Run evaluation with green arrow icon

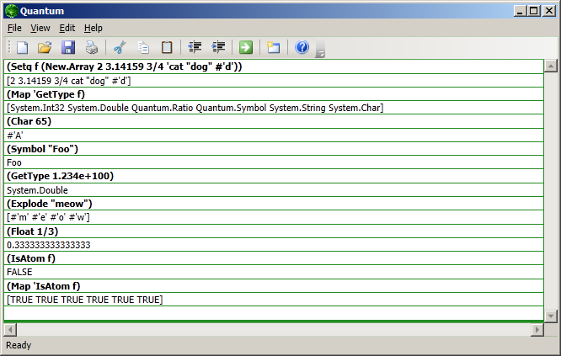tap(246, 47)
